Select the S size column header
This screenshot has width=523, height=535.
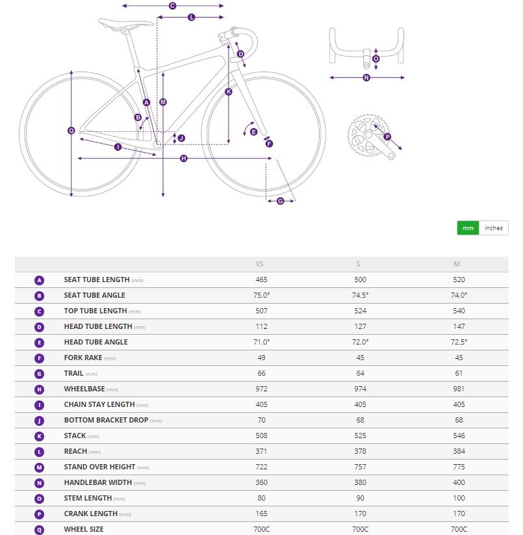point(358,264)
